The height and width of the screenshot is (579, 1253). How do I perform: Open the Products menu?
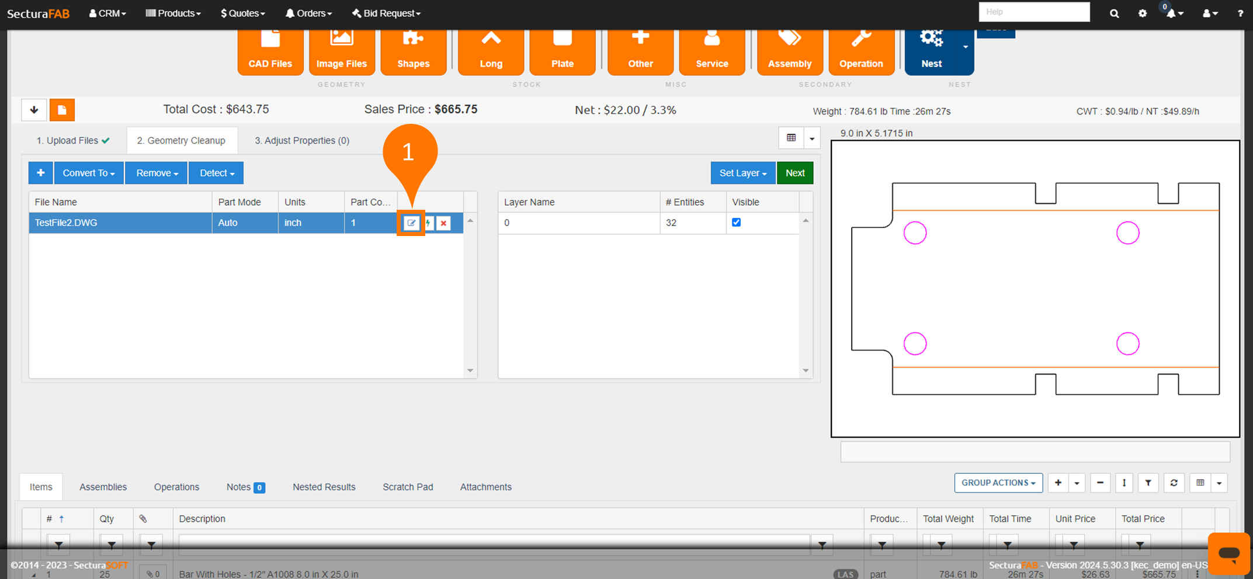point(173,13)
